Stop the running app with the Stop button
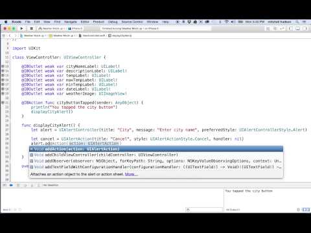 [x=31, y=28]
